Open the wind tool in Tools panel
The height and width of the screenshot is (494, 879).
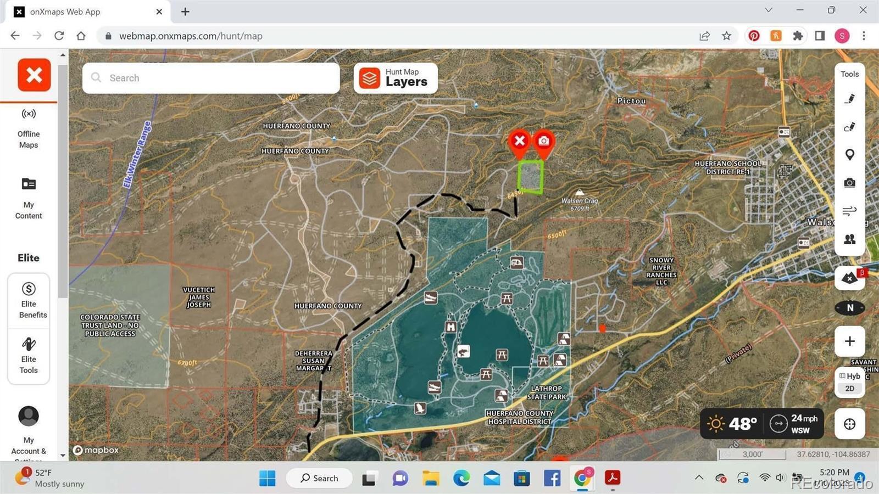click(x=849, y=211)
